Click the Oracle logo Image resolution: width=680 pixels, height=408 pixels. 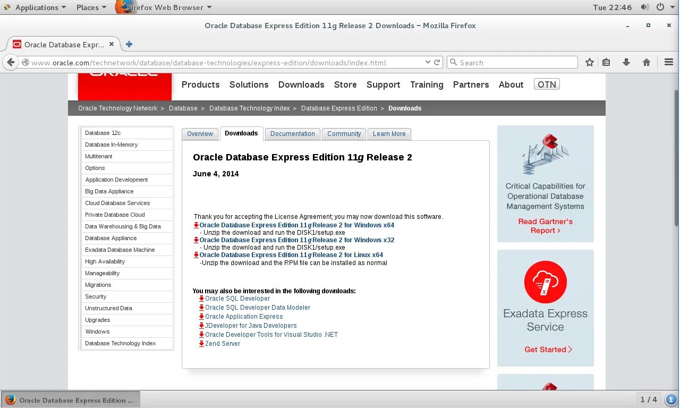click(x=124, y=87)
